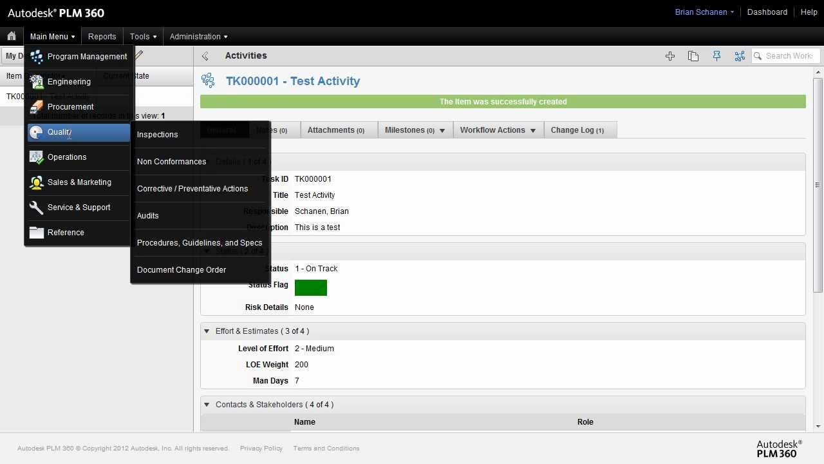Click Activities workspace icon beside TK000001 title
This screenshot has width=824, height=464.
click(208, 81)
